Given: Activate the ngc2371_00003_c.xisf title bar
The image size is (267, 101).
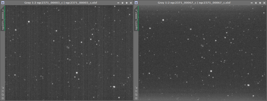Looking at the screenshot, I should point(61,3).
